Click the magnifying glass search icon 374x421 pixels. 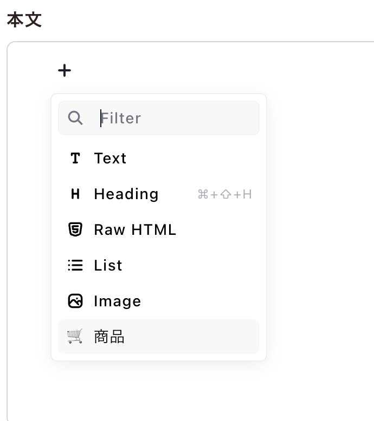point(75,118)
